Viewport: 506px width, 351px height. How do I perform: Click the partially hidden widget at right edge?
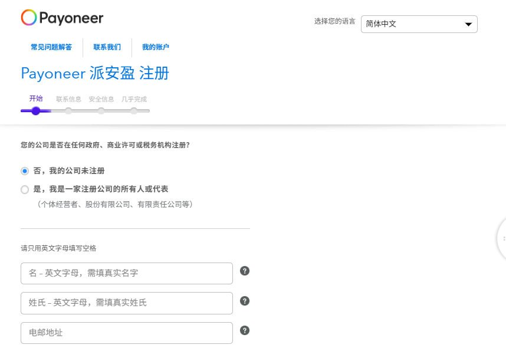502,239
